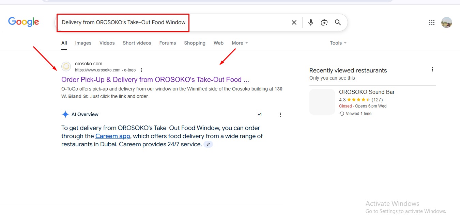Open AI Overview more options menu
Image resolution: width=460 pixels, height=215 pixels.
click(280, 115)
